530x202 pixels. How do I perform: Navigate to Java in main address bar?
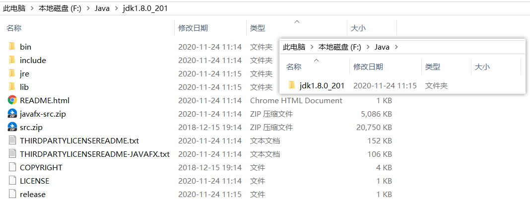(x=102, y=8)
